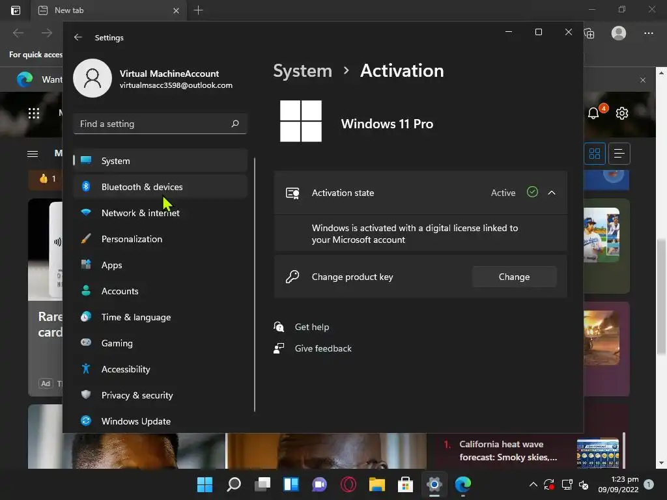Open the app launcher grid on Edge page
Screen dimensions: 667x500
click(x=34, y=113)
